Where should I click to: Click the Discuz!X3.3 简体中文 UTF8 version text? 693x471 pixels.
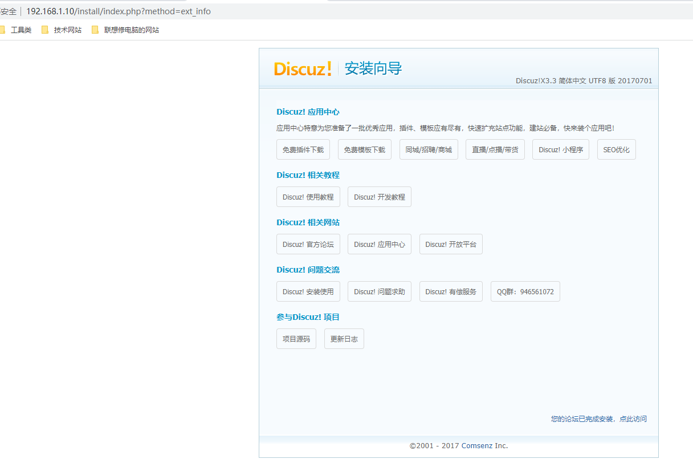pyautogui.click(x=584, y=81)
